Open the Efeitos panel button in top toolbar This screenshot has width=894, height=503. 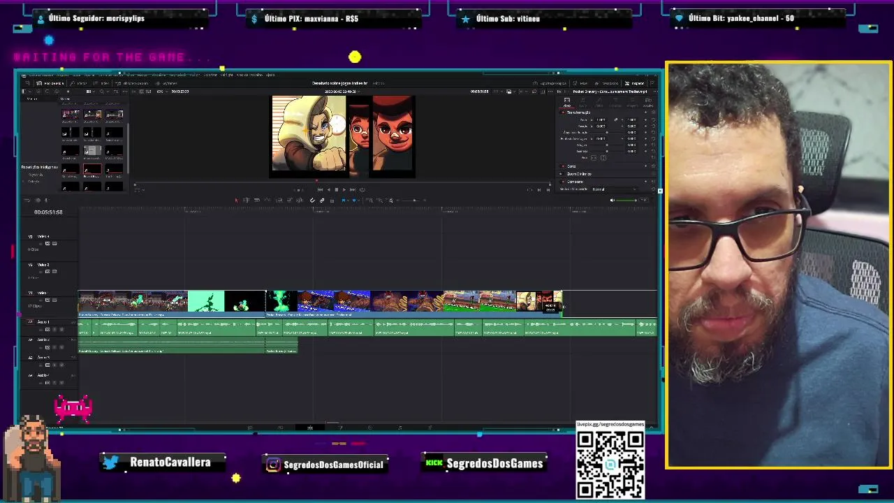[x=78, y=83]
